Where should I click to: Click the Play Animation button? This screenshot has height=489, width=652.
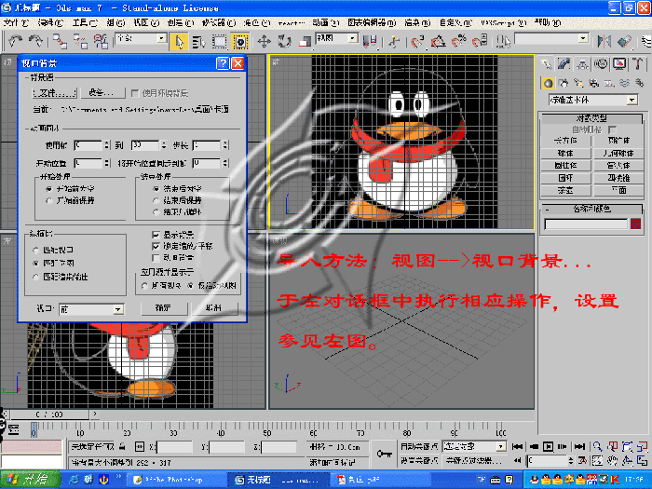point(548,447)
